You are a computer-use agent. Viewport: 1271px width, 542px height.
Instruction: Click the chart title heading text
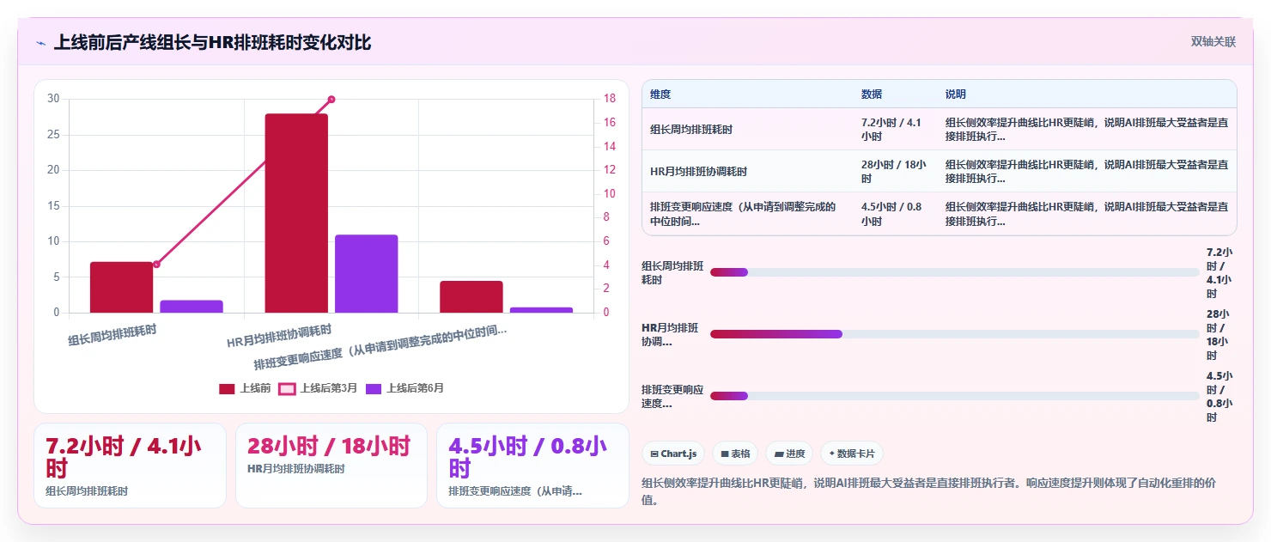[213, 42]
